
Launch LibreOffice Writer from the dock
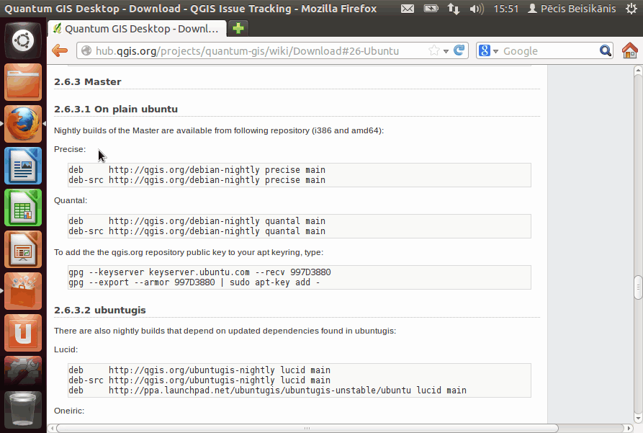[23, 166]
